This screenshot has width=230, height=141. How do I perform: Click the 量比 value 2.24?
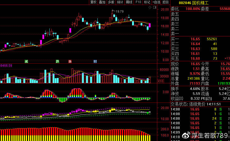(226, 78)
